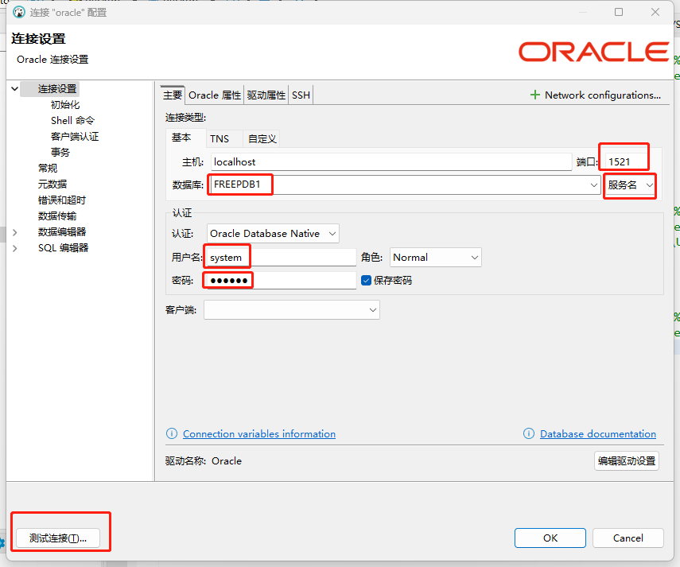The image size is (680, 567).
Task: Open the Network configurations... link
Action: (603, 95)
